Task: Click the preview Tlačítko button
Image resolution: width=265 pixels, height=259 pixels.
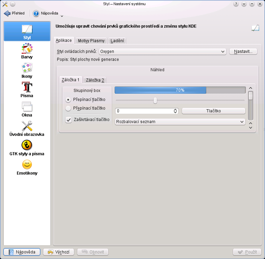Action: coord(213,111)
